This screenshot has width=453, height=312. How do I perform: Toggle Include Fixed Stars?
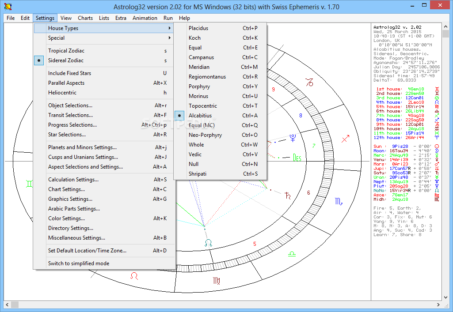click(x=104, y=73)
